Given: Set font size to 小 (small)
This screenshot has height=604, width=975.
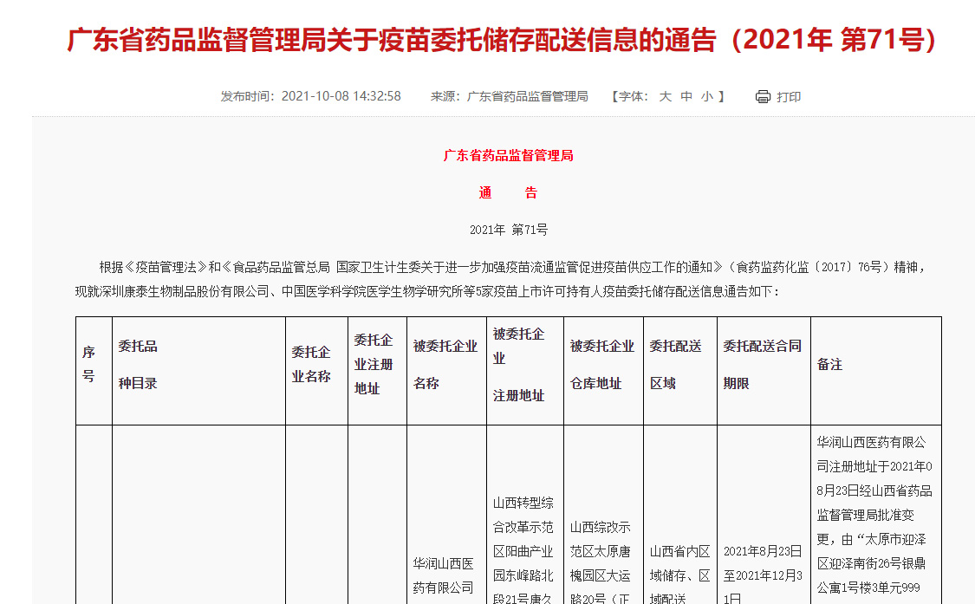Looking at the screenshot, I should click(x=707, y=96).
